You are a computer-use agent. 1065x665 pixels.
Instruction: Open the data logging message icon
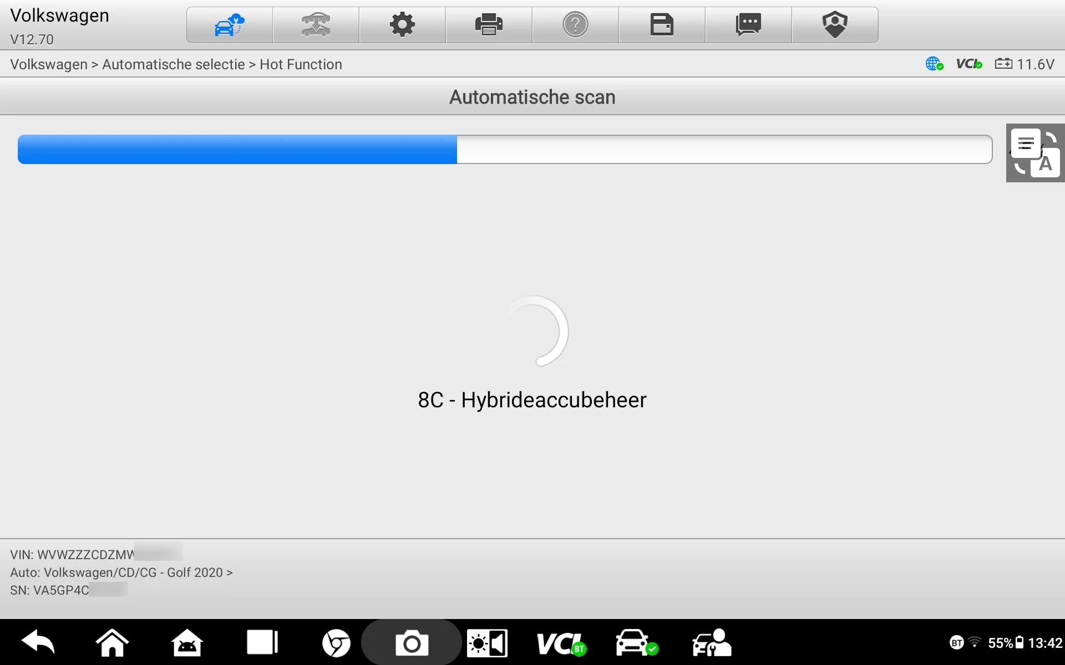point(749,25)
